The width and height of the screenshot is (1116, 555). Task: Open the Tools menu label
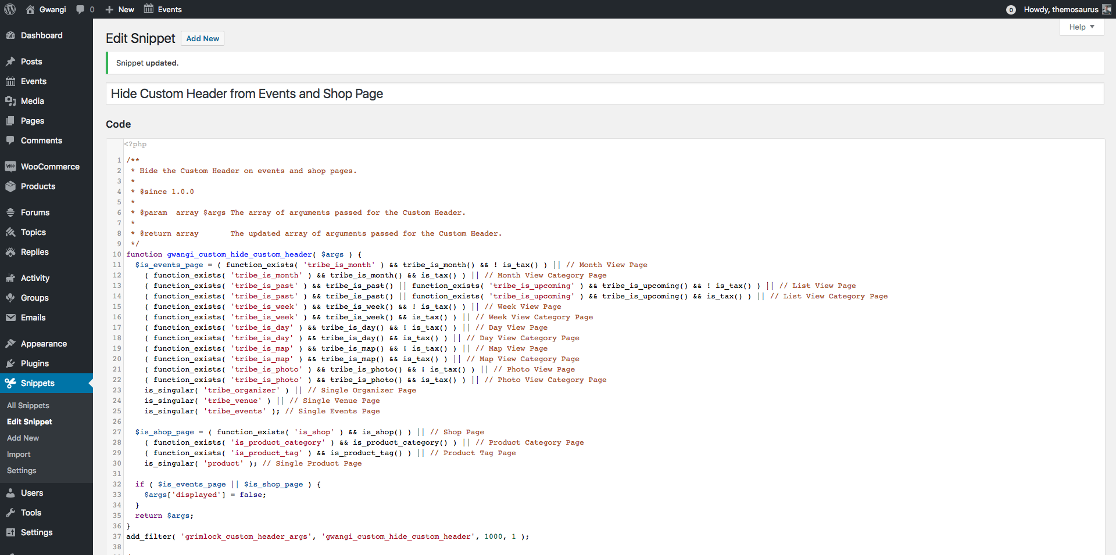(31, 513)
